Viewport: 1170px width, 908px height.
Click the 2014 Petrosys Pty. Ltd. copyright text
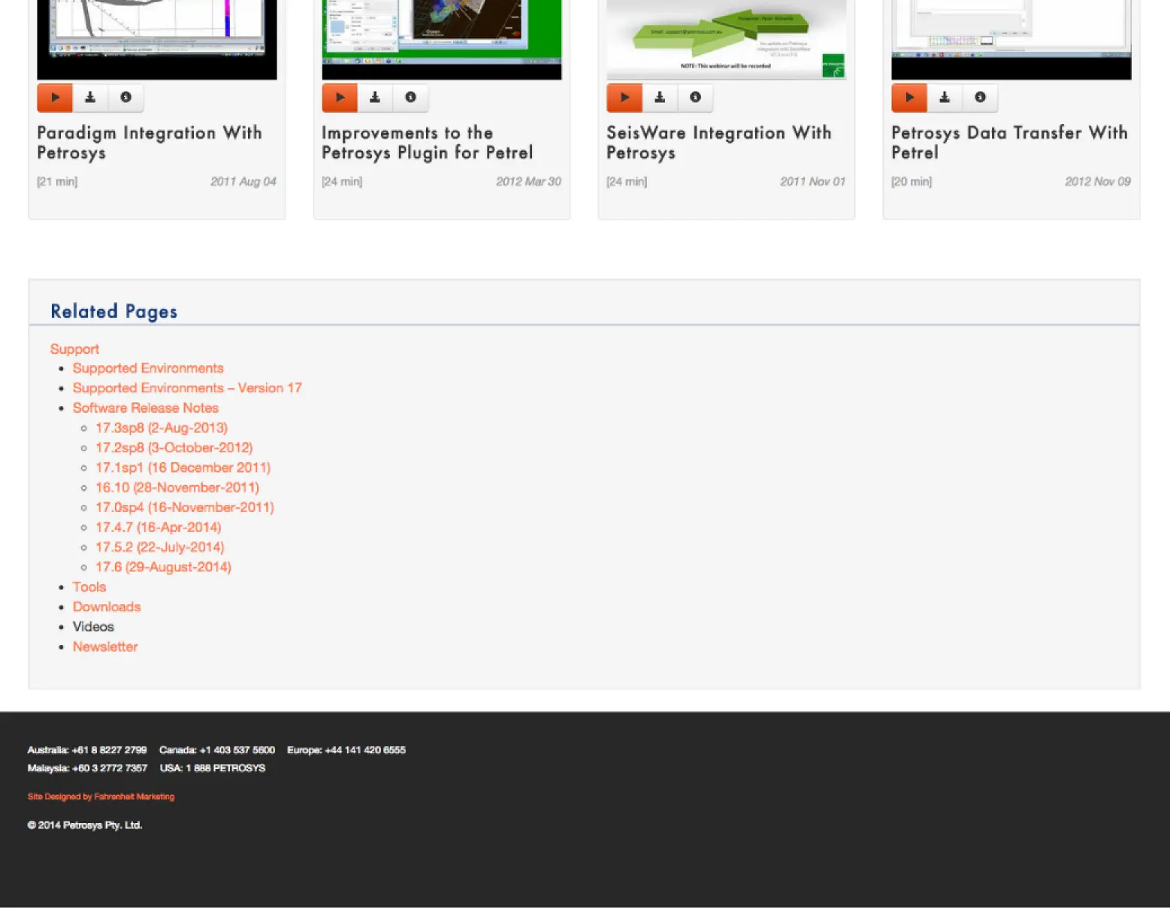[85, 825]
